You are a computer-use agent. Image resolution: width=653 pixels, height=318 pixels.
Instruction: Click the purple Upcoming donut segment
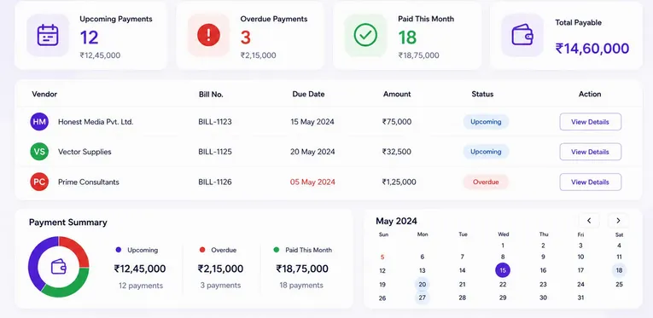coord(35,260)
